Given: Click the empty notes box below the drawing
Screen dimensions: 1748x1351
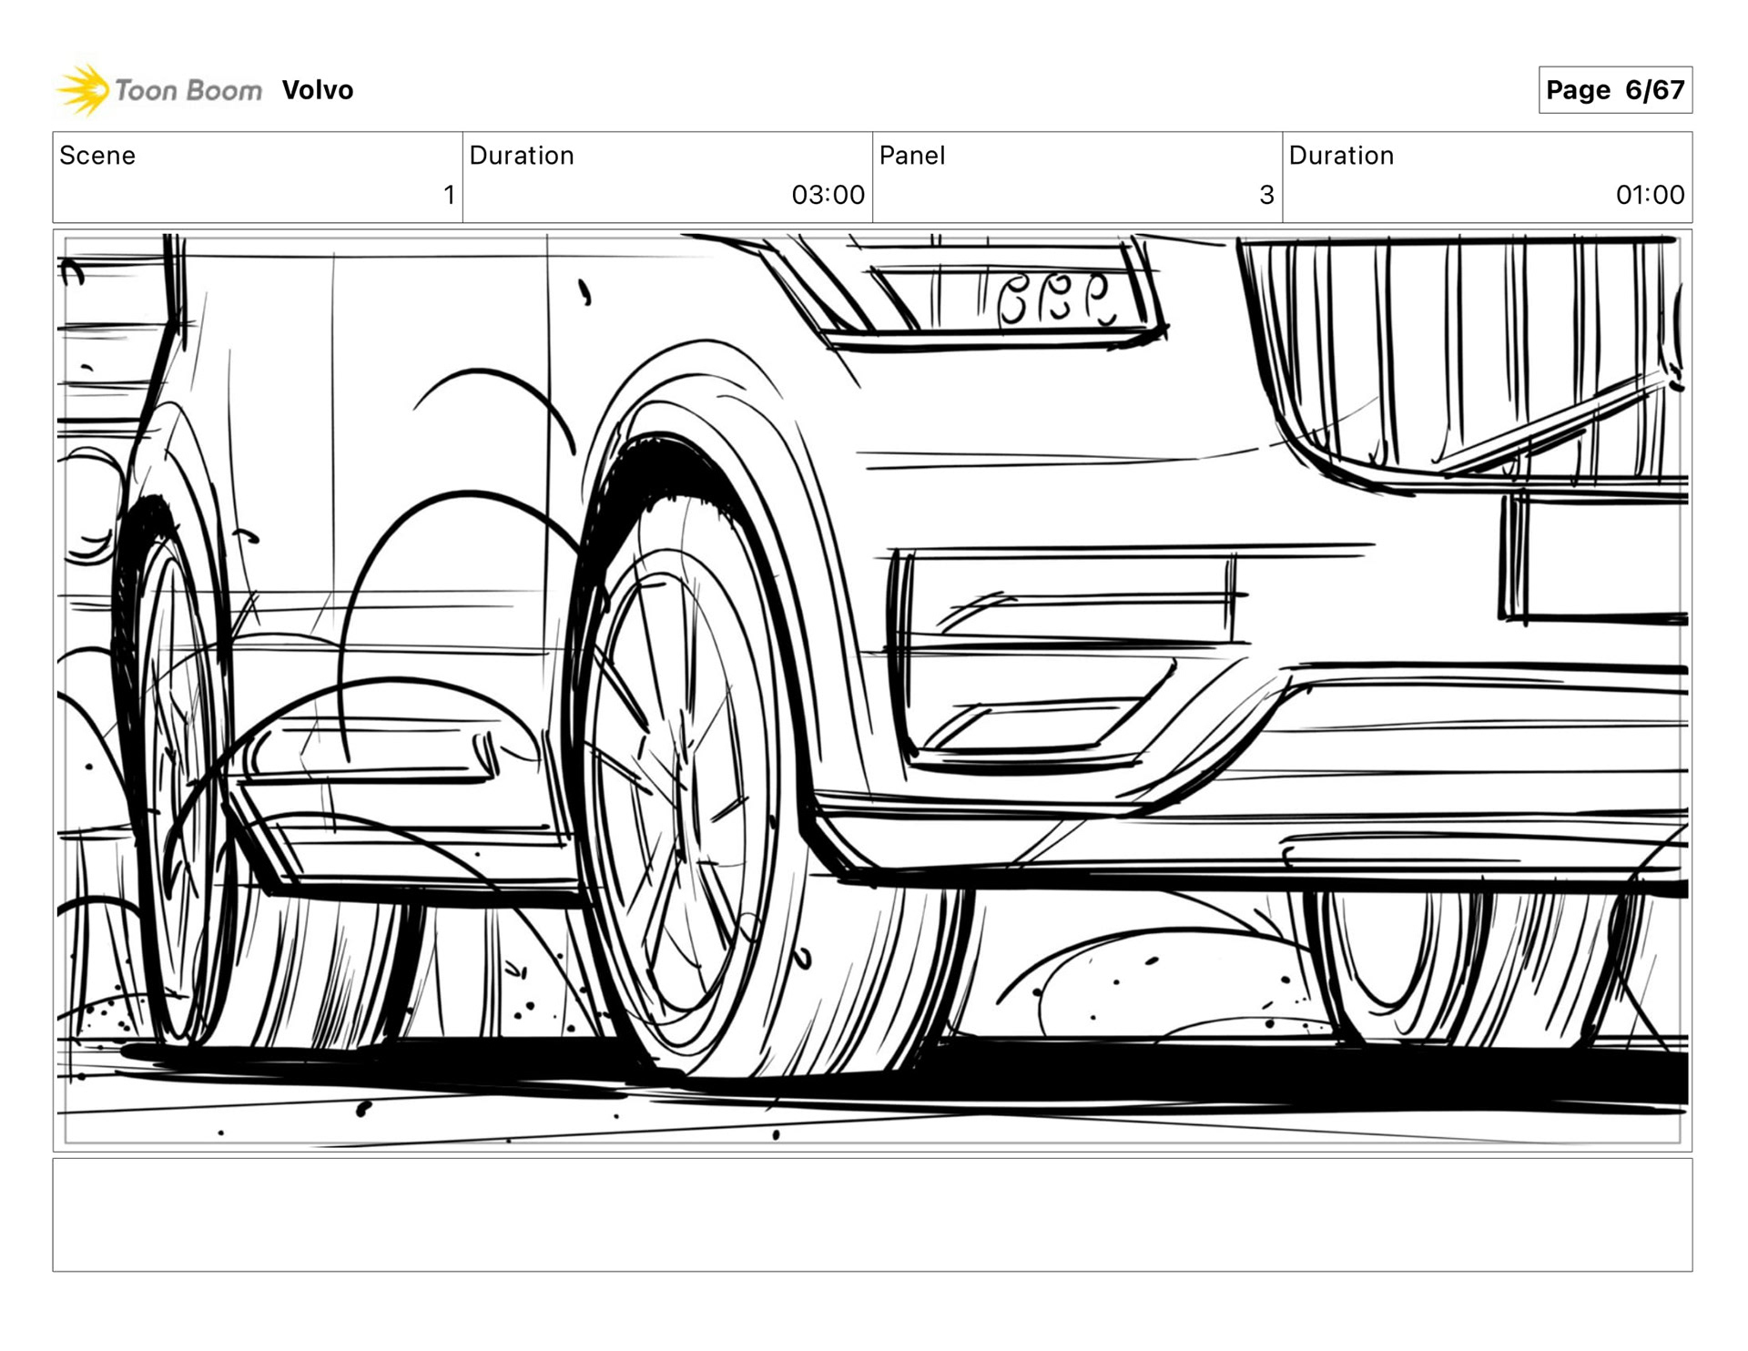Looking at the screenshot, I should point(871,1214).
